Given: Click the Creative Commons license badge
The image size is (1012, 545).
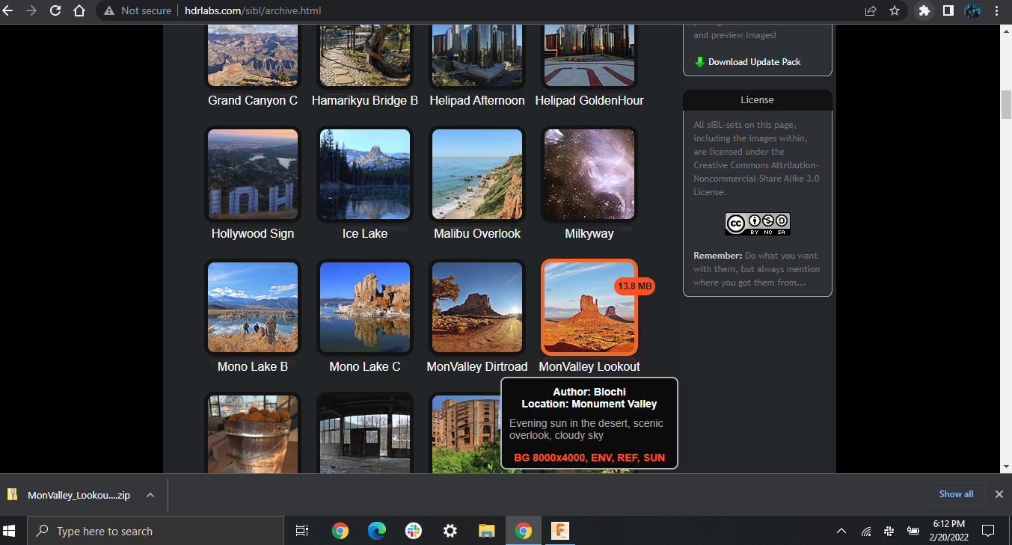Looking at the screenshot, I should pyautogui.click(x=757, y=224).
